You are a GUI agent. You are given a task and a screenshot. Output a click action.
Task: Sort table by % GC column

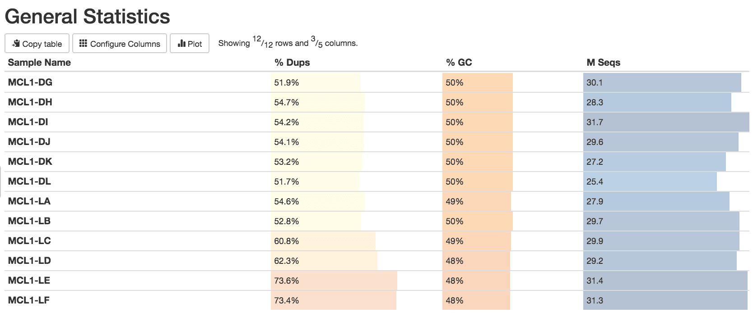(459, 63)
